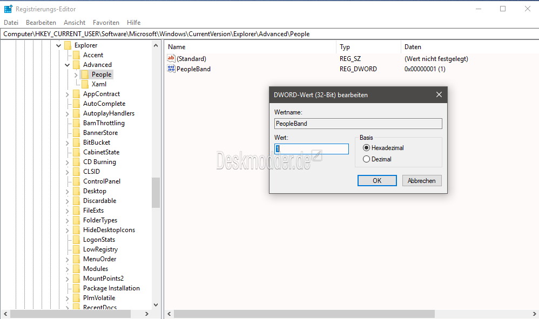Click the BamThrottling folder icon

(x=76, y=123)
